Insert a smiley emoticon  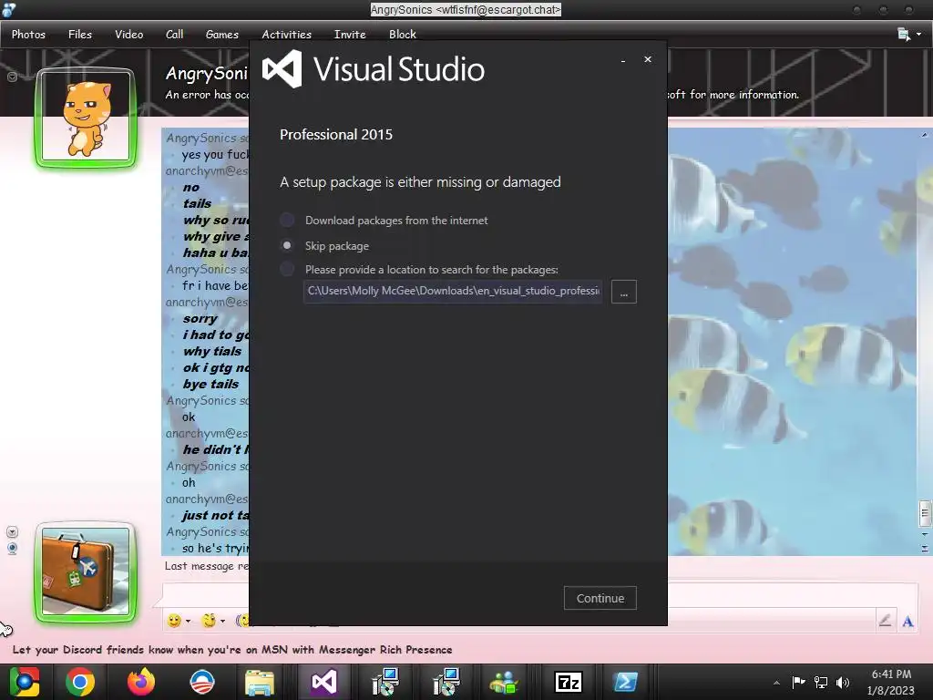tap(174, 621)
